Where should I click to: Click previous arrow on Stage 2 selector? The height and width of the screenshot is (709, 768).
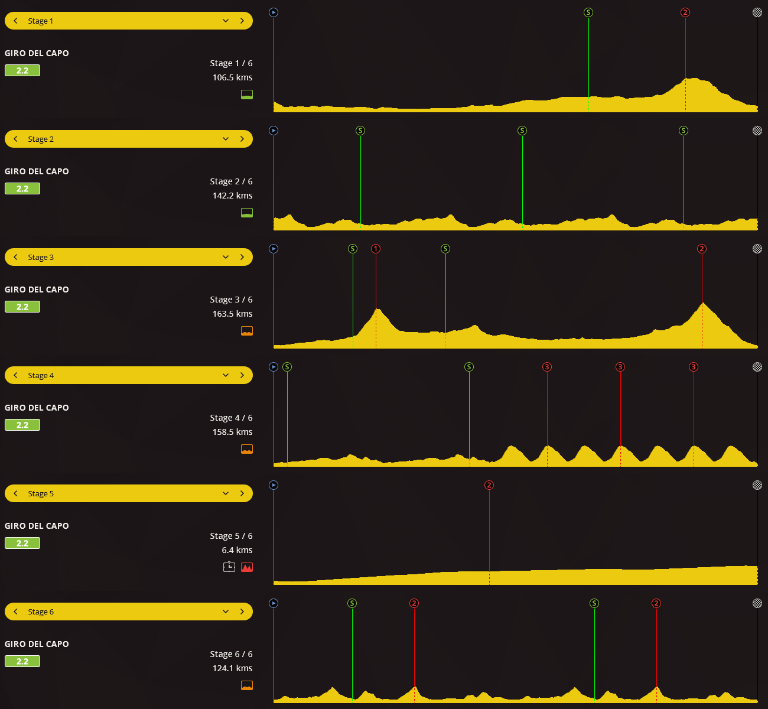point(15,139)
